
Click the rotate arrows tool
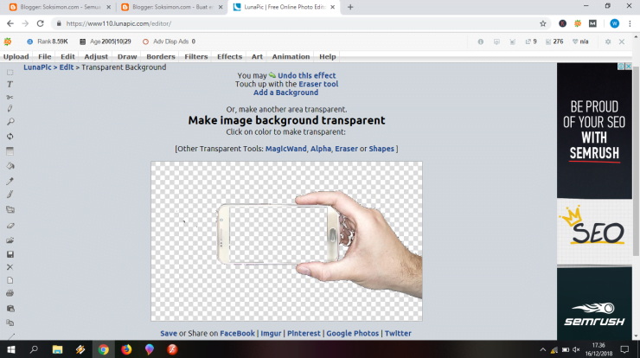(x=10, y=137)
